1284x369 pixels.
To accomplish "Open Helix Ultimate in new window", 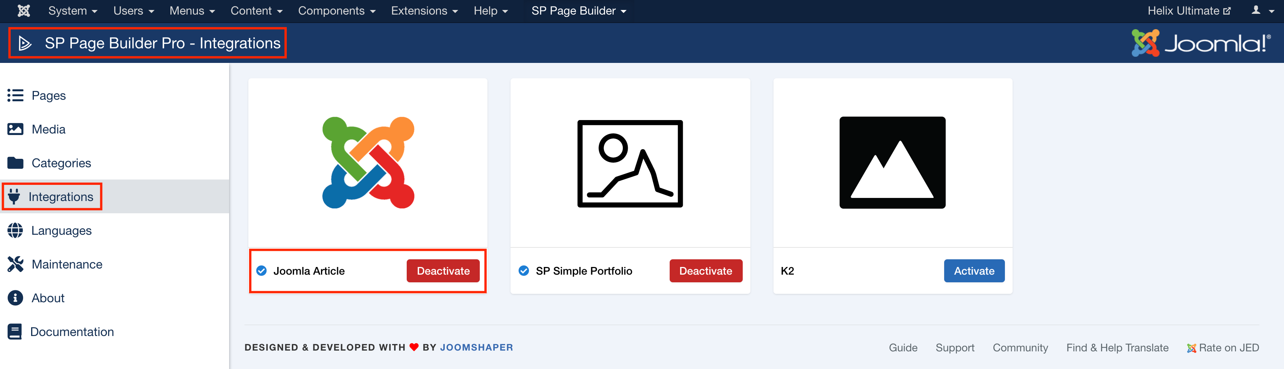I will tap(1189, 10).
